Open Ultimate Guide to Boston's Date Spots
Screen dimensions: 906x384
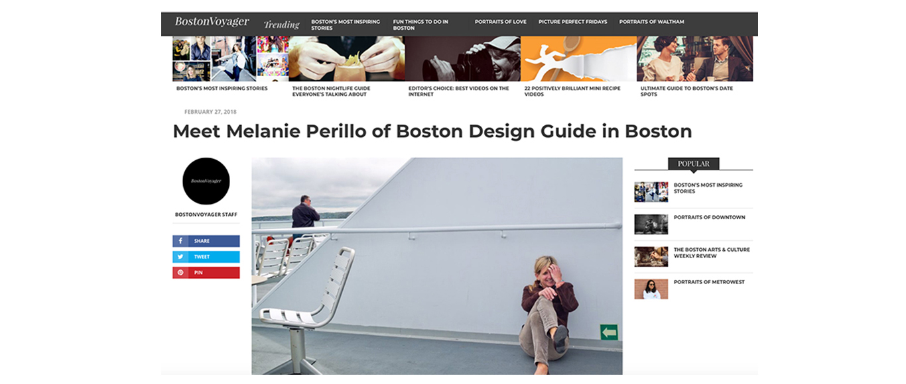click(x=686, y=91)
